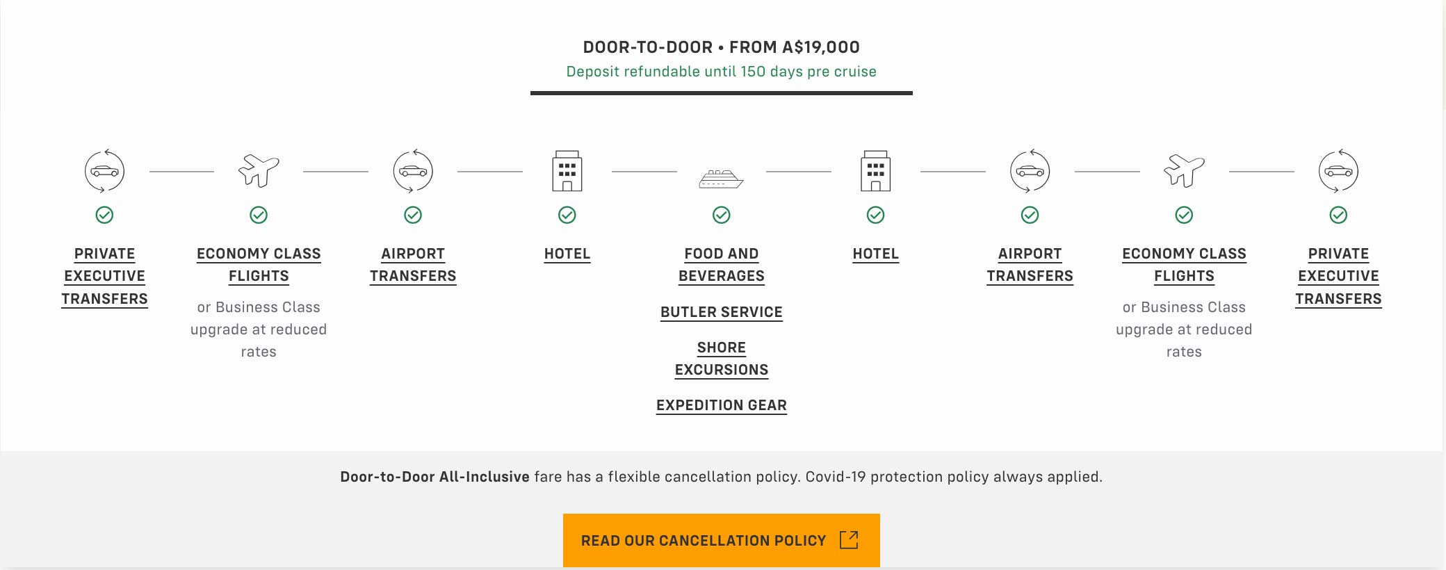
Task: Click the checkmark beneath the return airport transfers
Action: point(1030,215)
